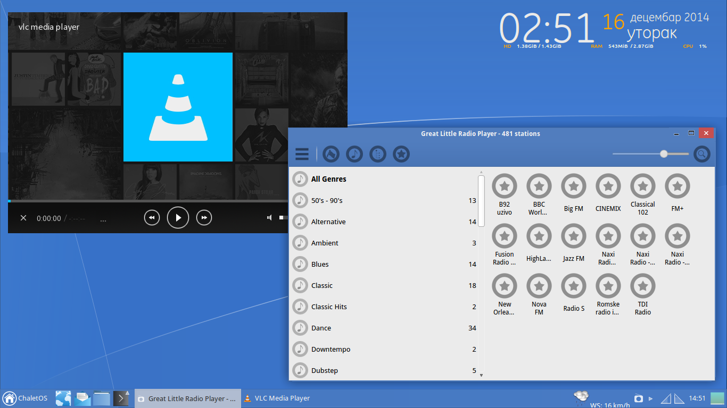
Task: Select New Orlea... station icon
Action: click(x=505, y=286)
